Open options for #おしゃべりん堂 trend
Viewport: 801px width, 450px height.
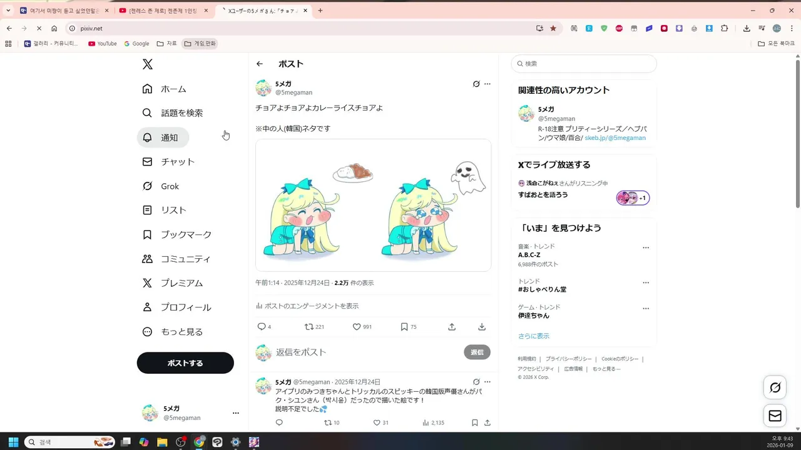tap(646, 283)
